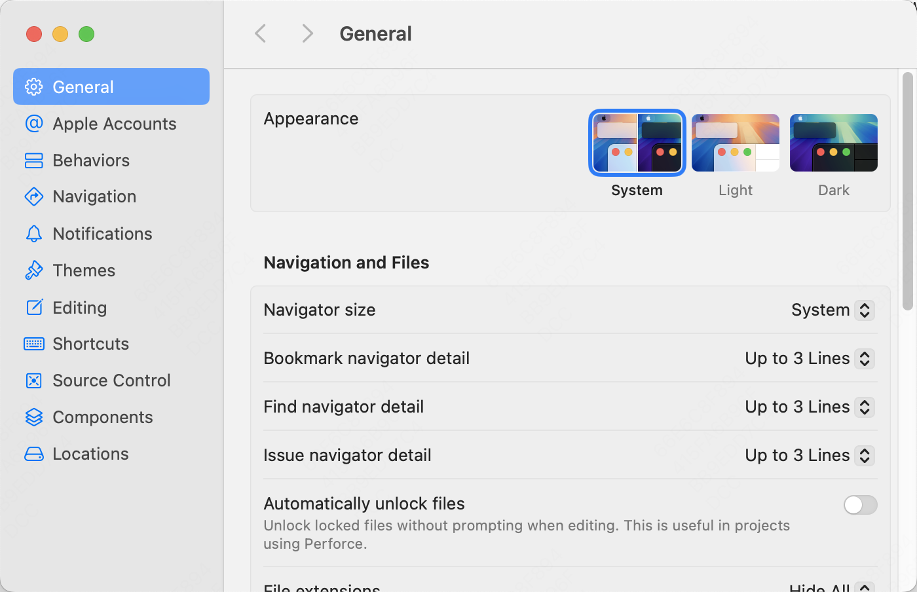Minimize window with the yellow button

point(60,33)
